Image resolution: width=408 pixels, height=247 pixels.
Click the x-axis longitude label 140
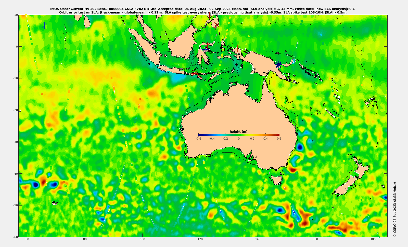(x=258, y=239)
